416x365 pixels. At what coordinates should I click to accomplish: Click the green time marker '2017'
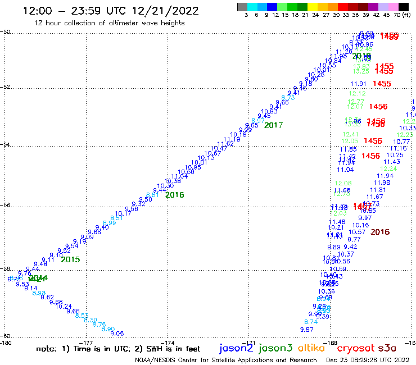(x=273, y=125)
